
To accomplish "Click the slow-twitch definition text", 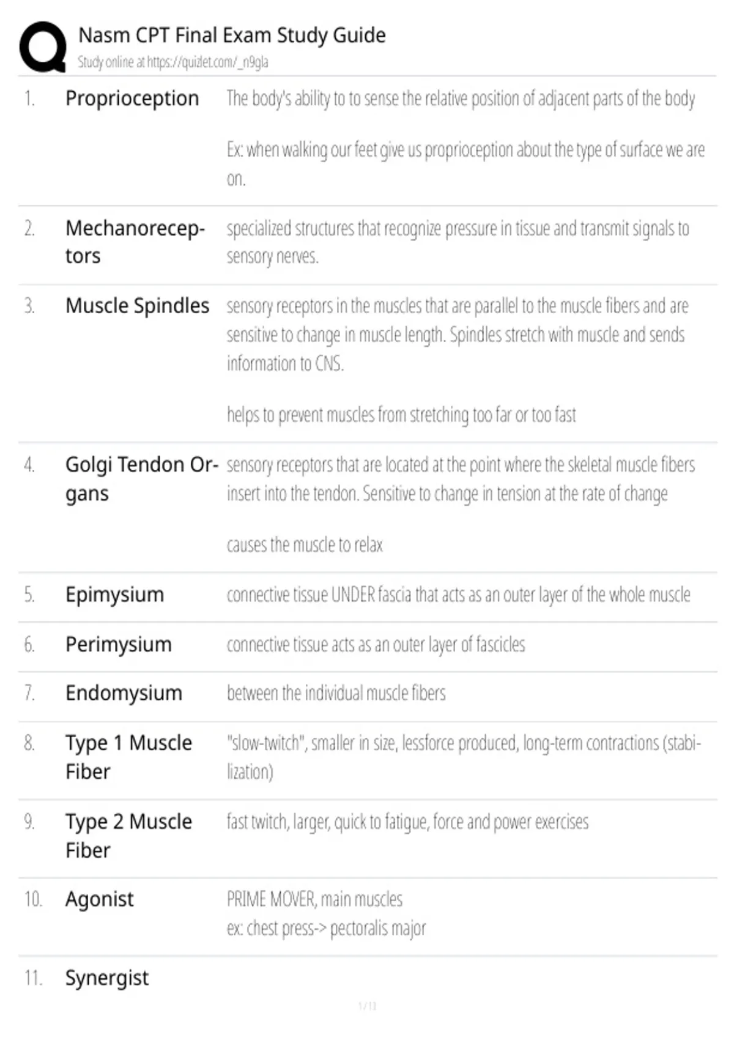I will [464, 757].
